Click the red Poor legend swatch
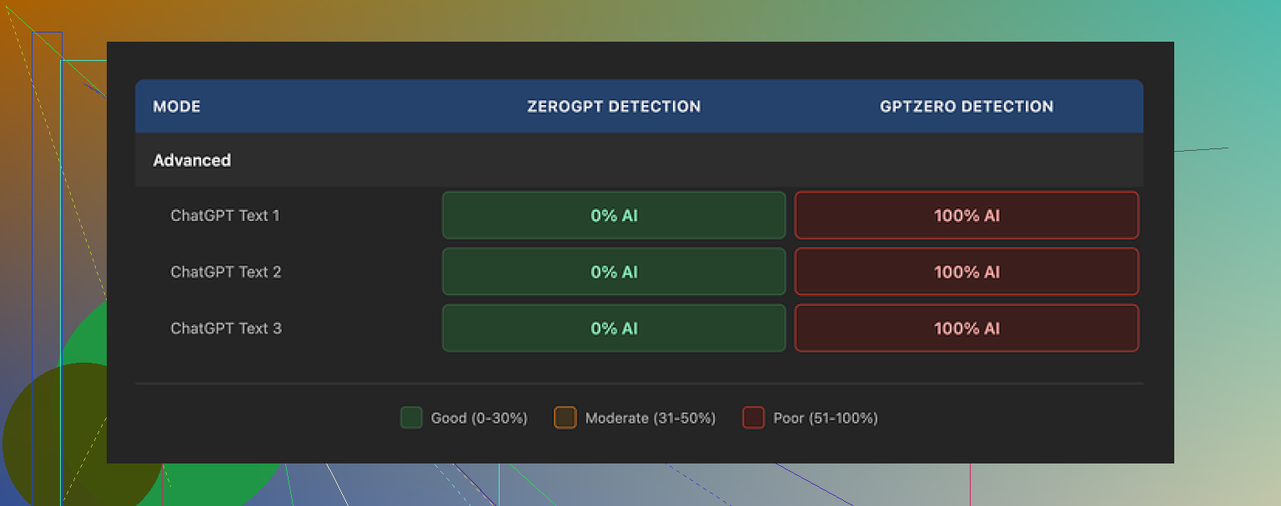 point(753,418)
